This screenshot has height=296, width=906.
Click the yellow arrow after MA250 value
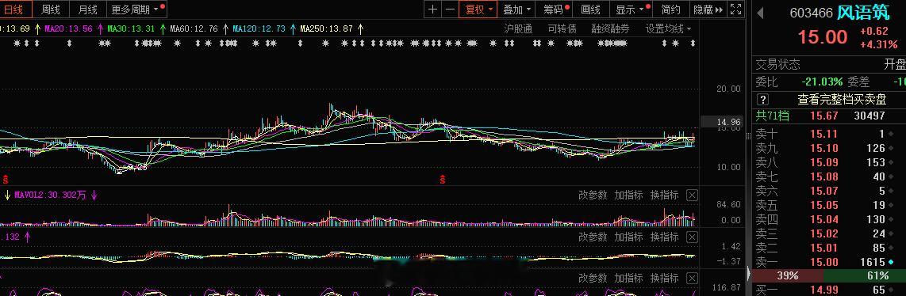[x=360, y=28]
